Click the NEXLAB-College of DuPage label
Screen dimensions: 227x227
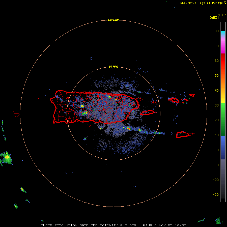(x=201, y=3)
